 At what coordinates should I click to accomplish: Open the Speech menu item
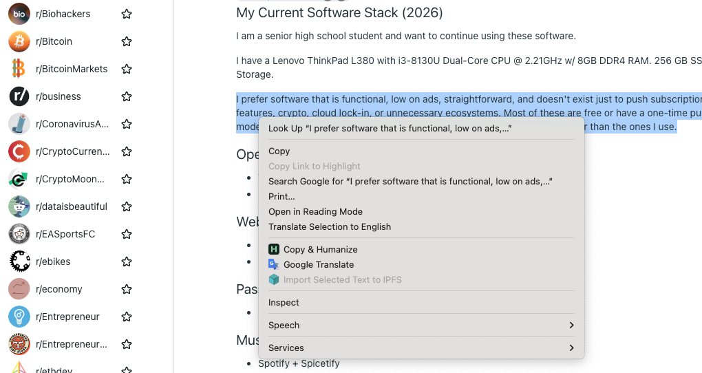421,325
